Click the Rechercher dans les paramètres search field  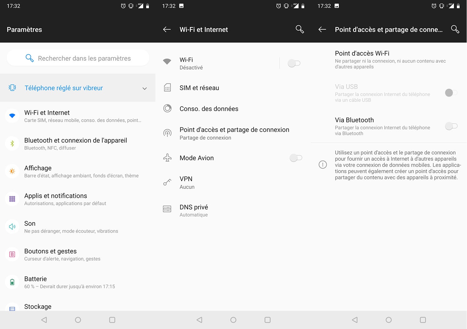point(78,58)
